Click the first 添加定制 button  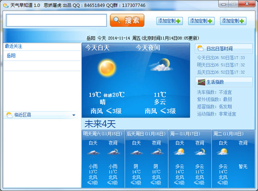pos(169,21)
